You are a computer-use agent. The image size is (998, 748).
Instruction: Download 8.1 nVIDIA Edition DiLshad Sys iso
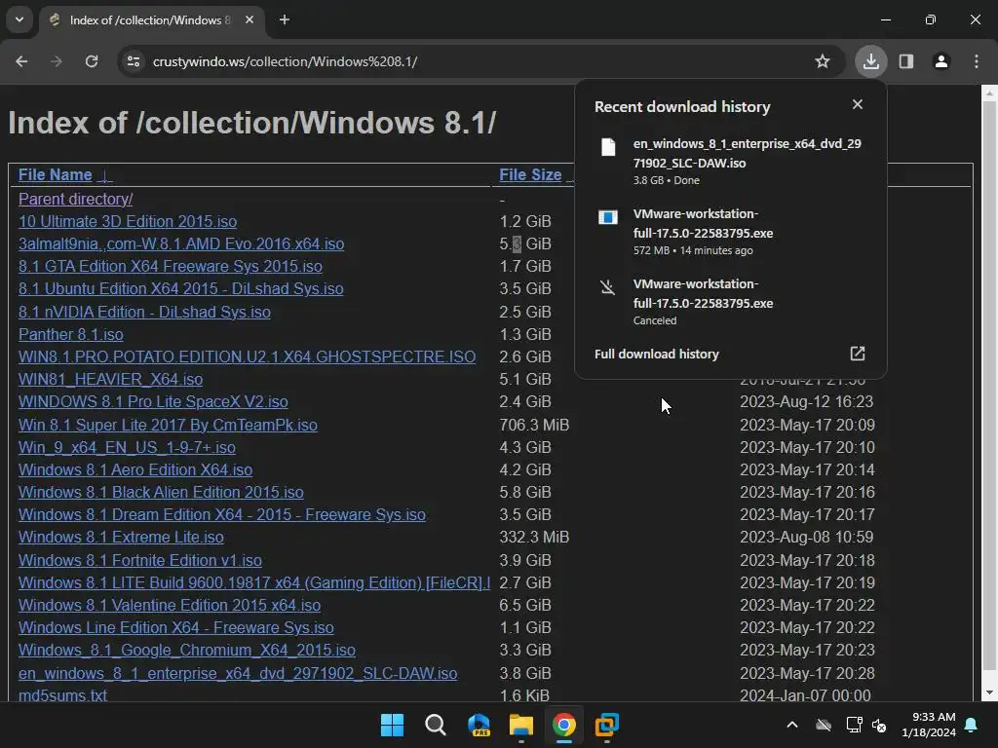click(144, 313)
